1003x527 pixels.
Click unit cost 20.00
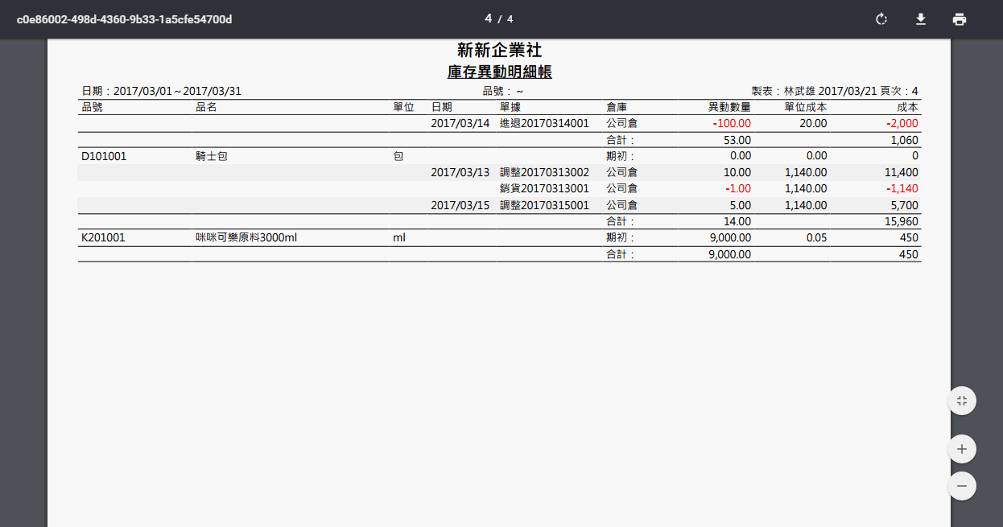[813, 124]
